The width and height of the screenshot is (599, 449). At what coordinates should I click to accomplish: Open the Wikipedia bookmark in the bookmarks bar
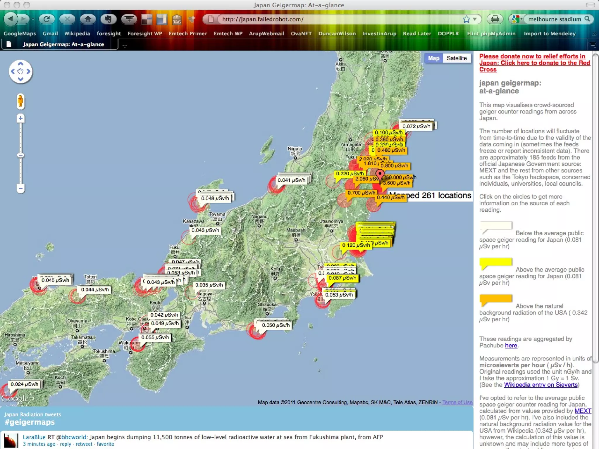pyautogui.click(x=77, y=34)
